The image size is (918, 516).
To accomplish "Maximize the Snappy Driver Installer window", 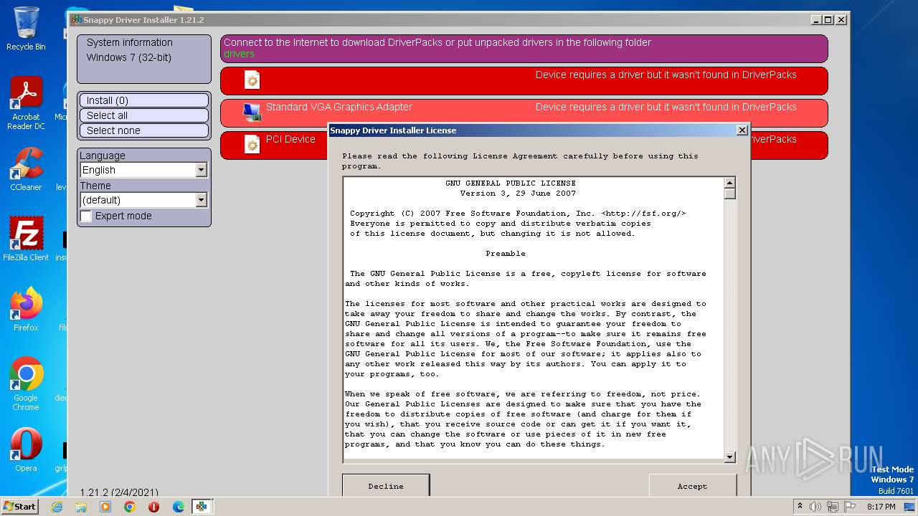I will [x=828, y=20].
